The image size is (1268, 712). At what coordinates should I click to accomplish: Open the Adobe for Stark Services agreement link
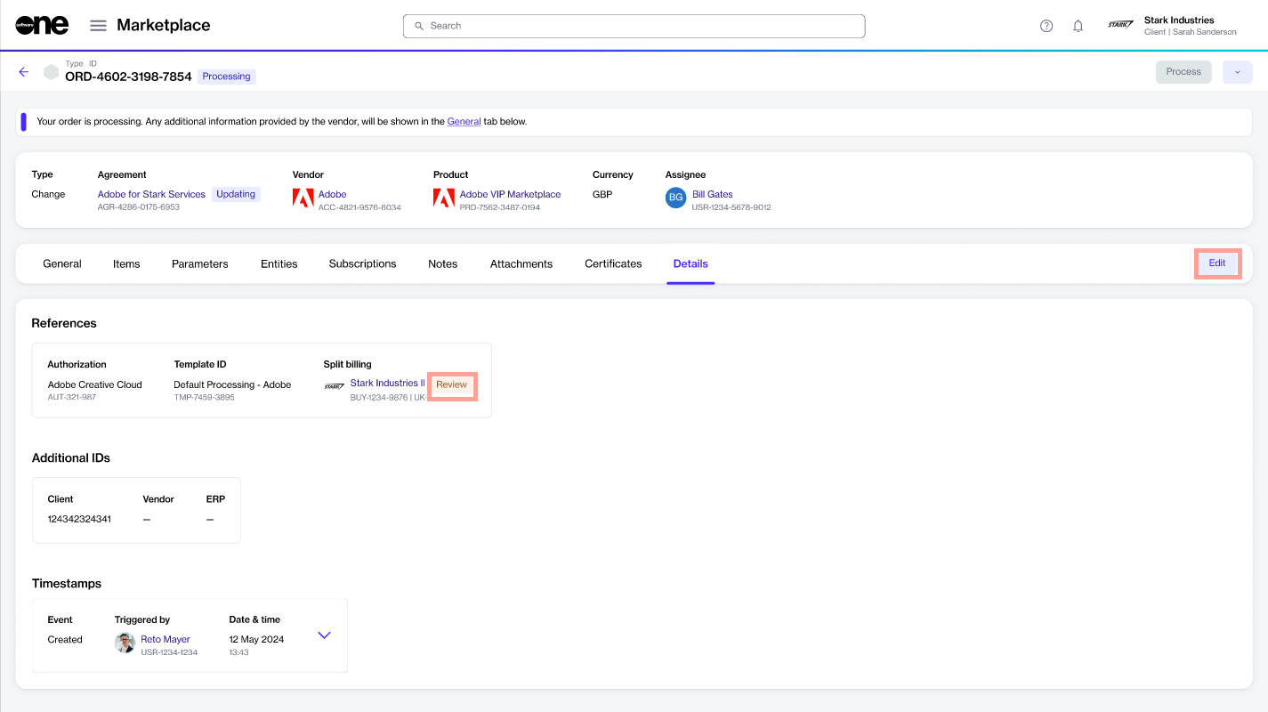pos(151,194)
